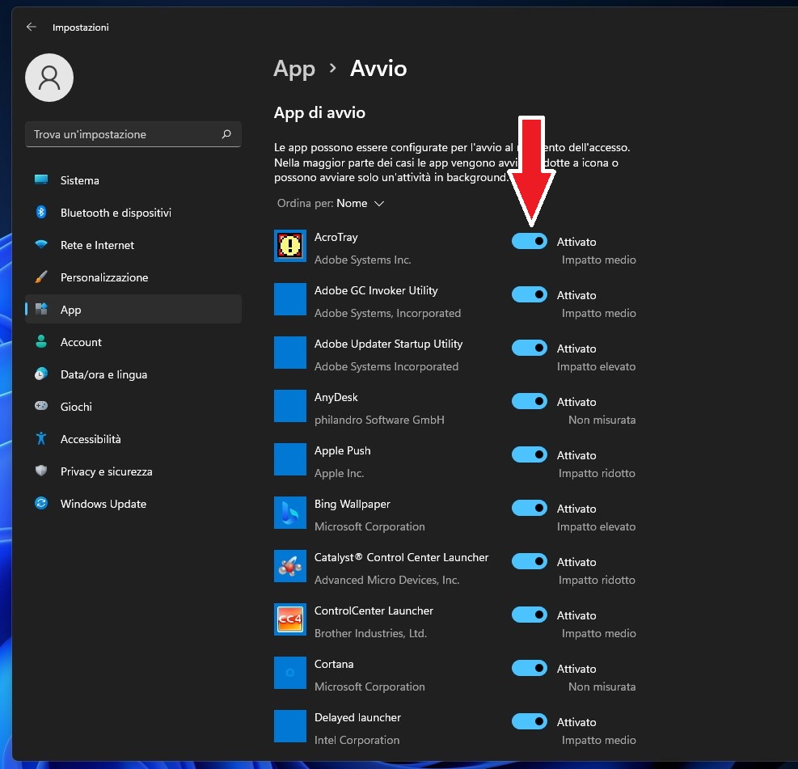This screenshot has width=798, height=769.
Task: Click the Bluetooth icon in sidebar
Action: tap(41, 212)
